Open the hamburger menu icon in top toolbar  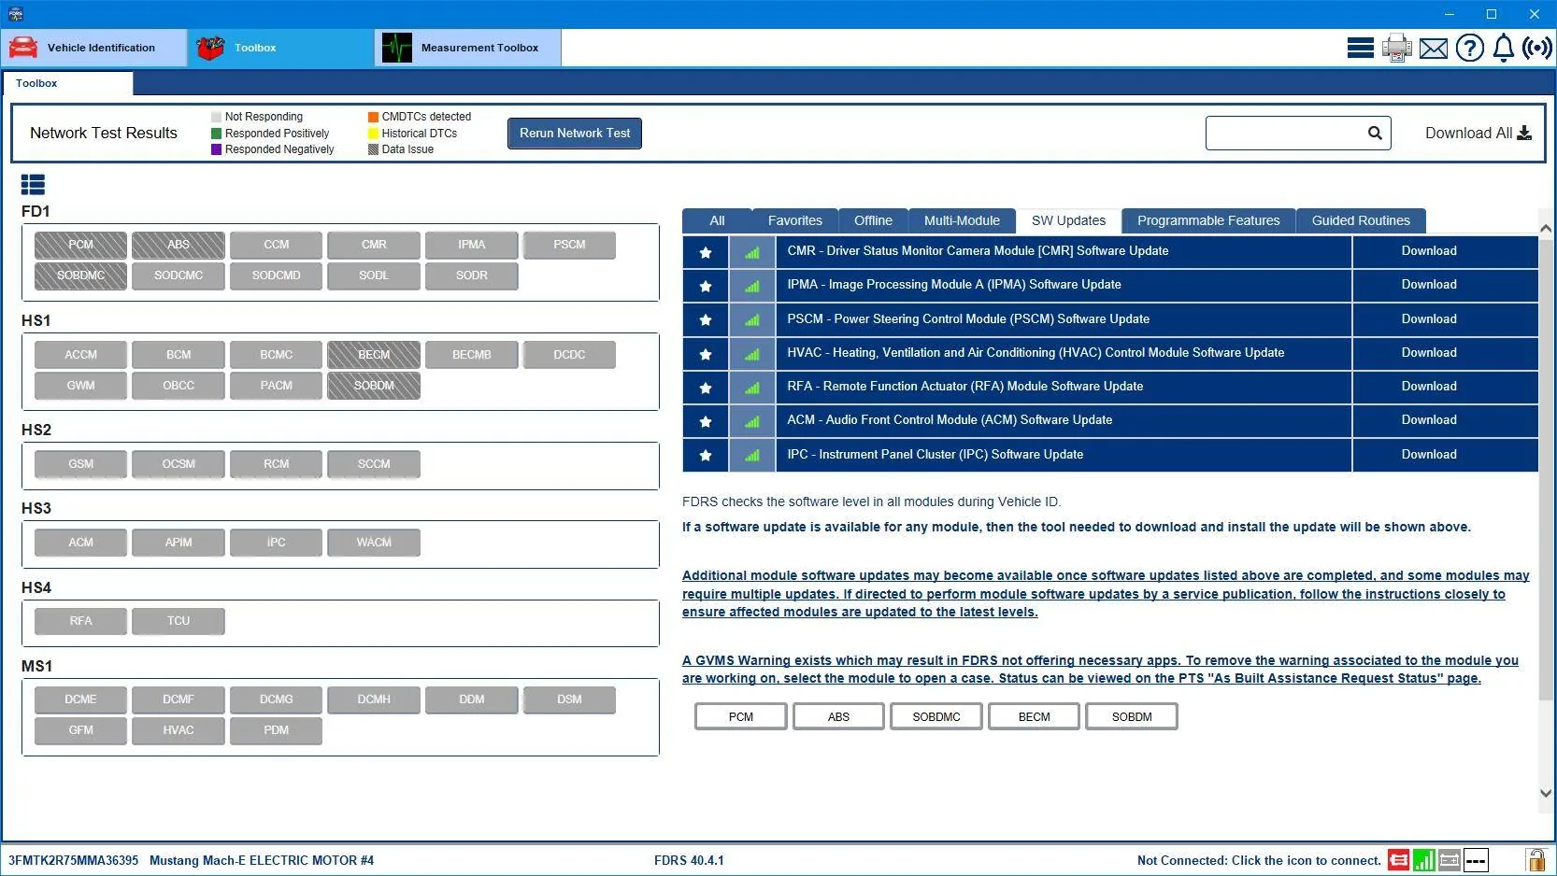coord(1360,48)
